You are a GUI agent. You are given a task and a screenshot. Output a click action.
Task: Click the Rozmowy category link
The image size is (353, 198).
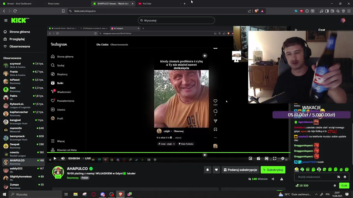[x=73, y=178]
